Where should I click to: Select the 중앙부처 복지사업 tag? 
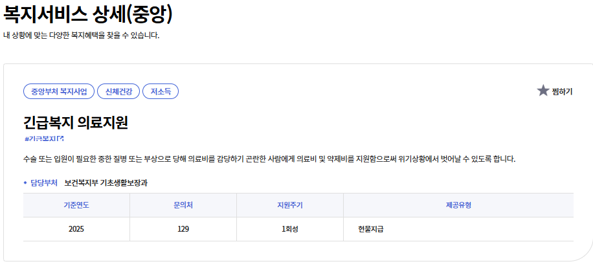point(59,92)
